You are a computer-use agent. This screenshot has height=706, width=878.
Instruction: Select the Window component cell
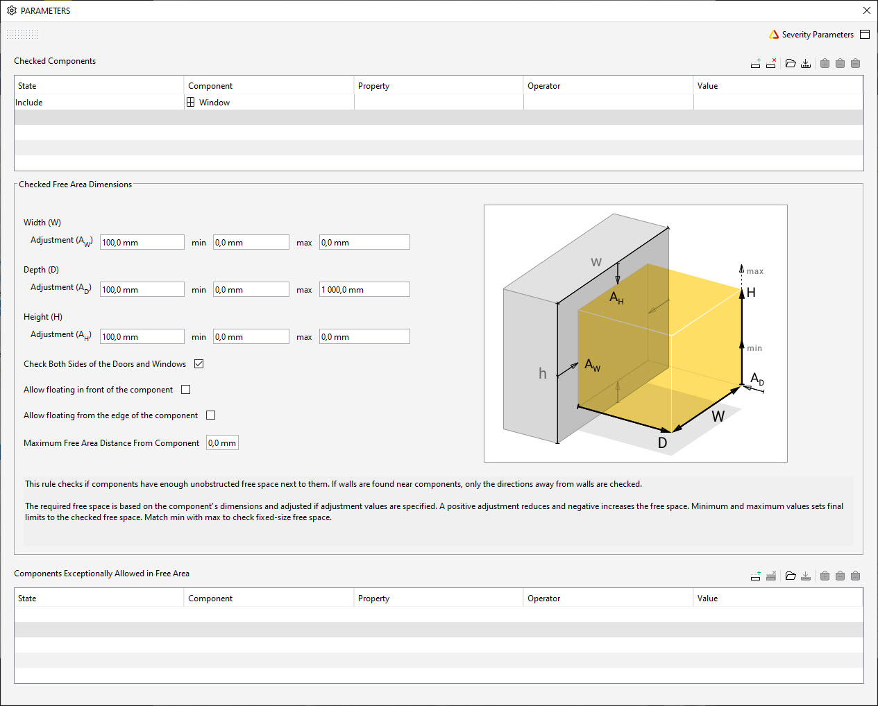point(269,102)
